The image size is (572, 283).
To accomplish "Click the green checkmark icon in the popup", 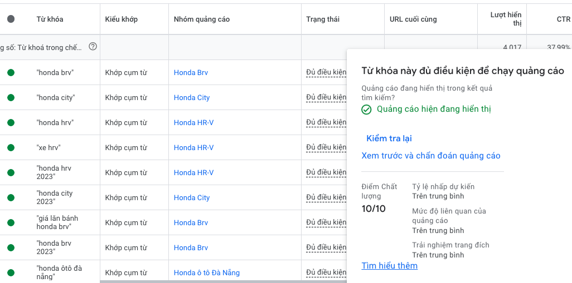I will [366, 110].
